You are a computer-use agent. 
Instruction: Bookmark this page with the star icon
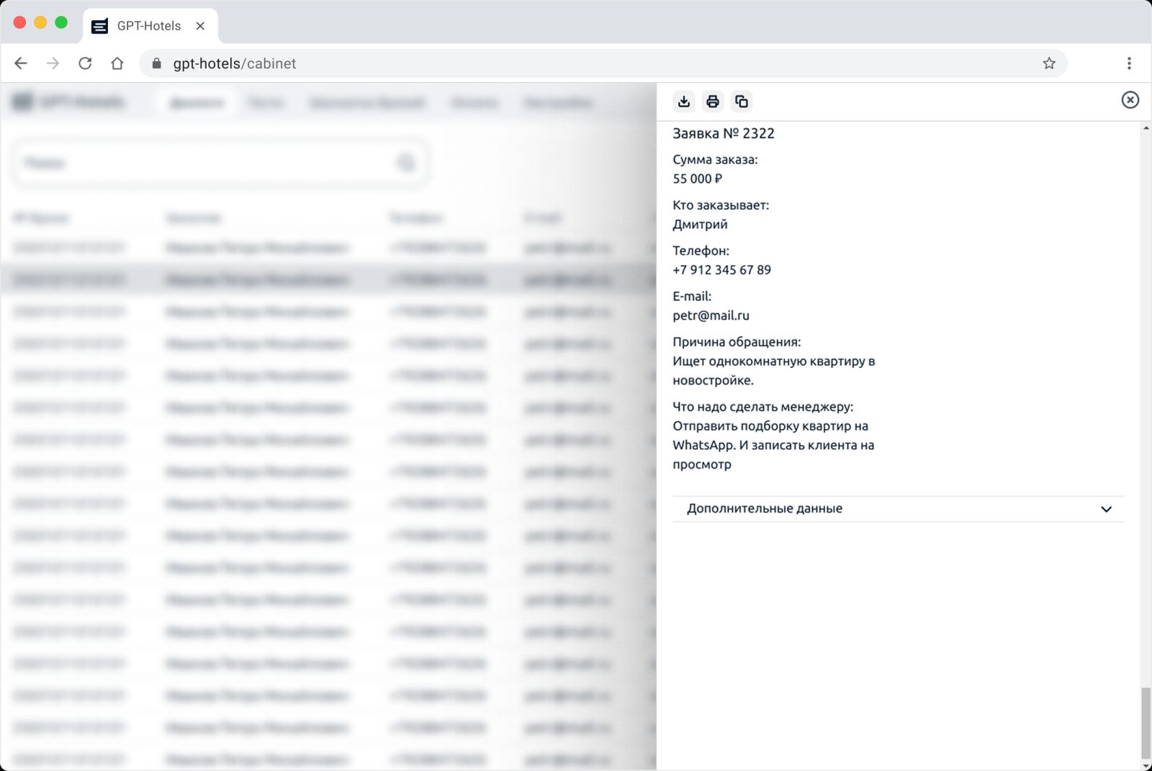(x=1048, y=63)
